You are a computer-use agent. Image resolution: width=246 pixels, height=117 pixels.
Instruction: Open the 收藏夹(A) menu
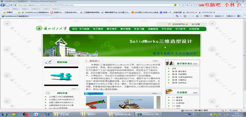36,9
